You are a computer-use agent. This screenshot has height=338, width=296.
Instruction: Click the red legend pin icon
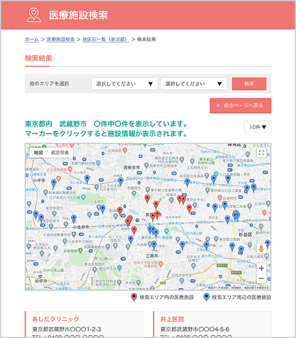point(134,297)
